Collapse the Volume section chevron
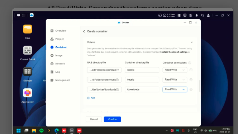 192,42
